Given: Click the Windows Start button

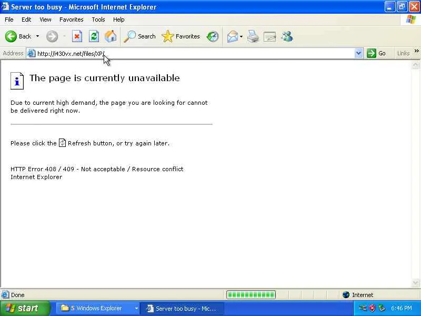Looking at the screenshot, I should tap(25, 308).
